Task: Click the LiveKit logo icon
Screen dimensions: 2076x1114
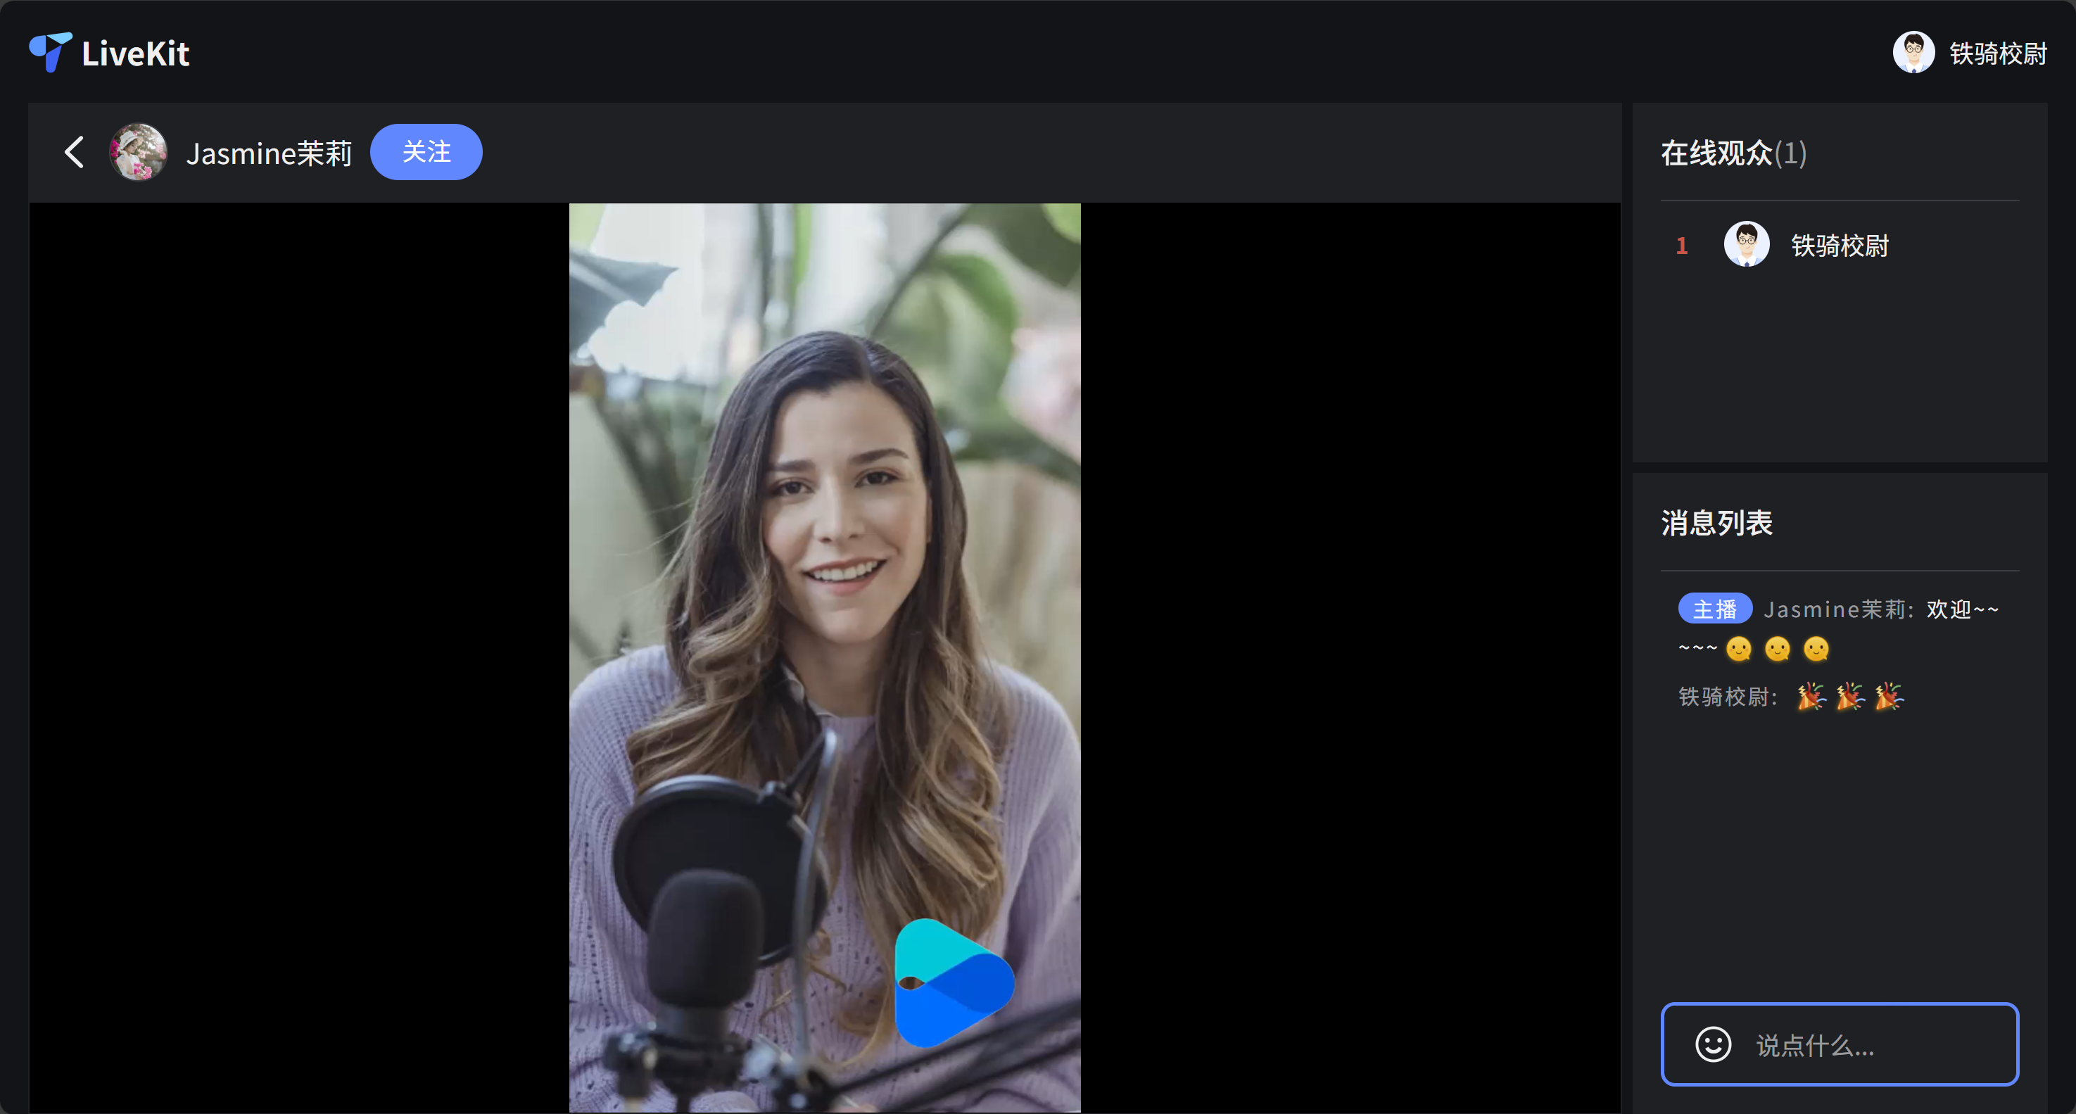Action: click(x=50, y=52)
